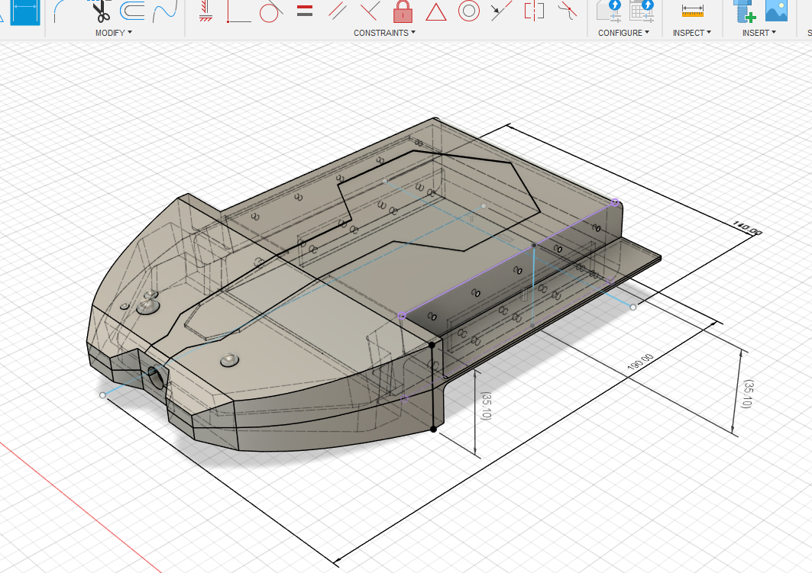Open the INSERT menu
Image resolution: width=812 pixels, height=573 pixels.
coord(759,33)
